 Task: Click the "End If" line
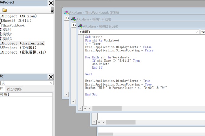point(97,67)
